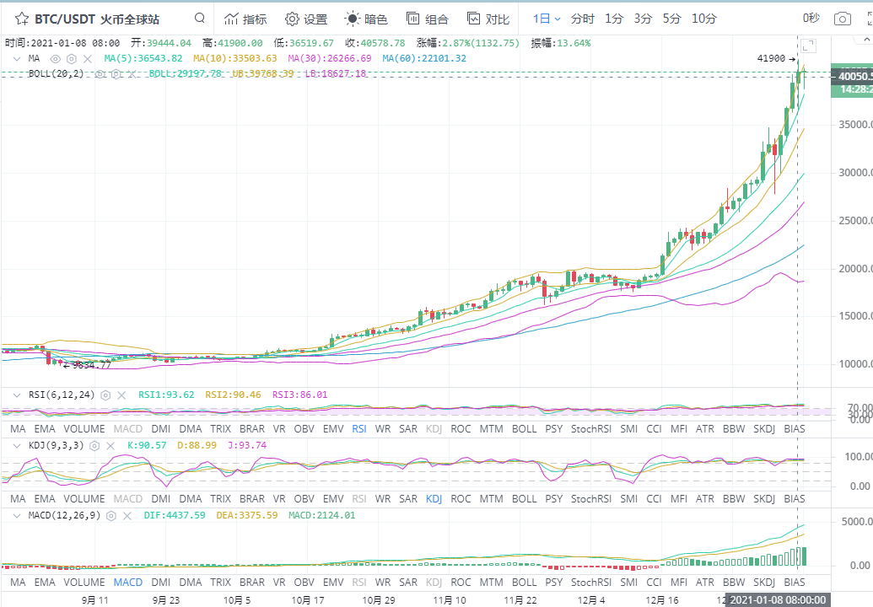Open chart 设置 settings
The image size is (873, 607).
[x=305, y=19]
